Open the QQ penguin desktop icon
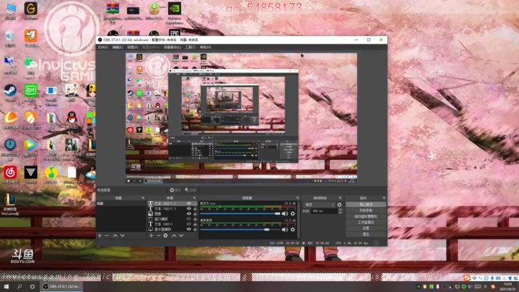 (71, 120)
